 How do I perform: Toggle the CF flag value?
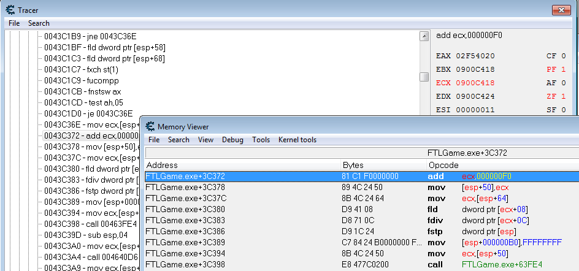click(x=563, y=56)
